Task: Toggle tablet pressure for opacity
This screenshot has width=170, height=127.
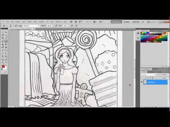Action: (x=56, y=26)
